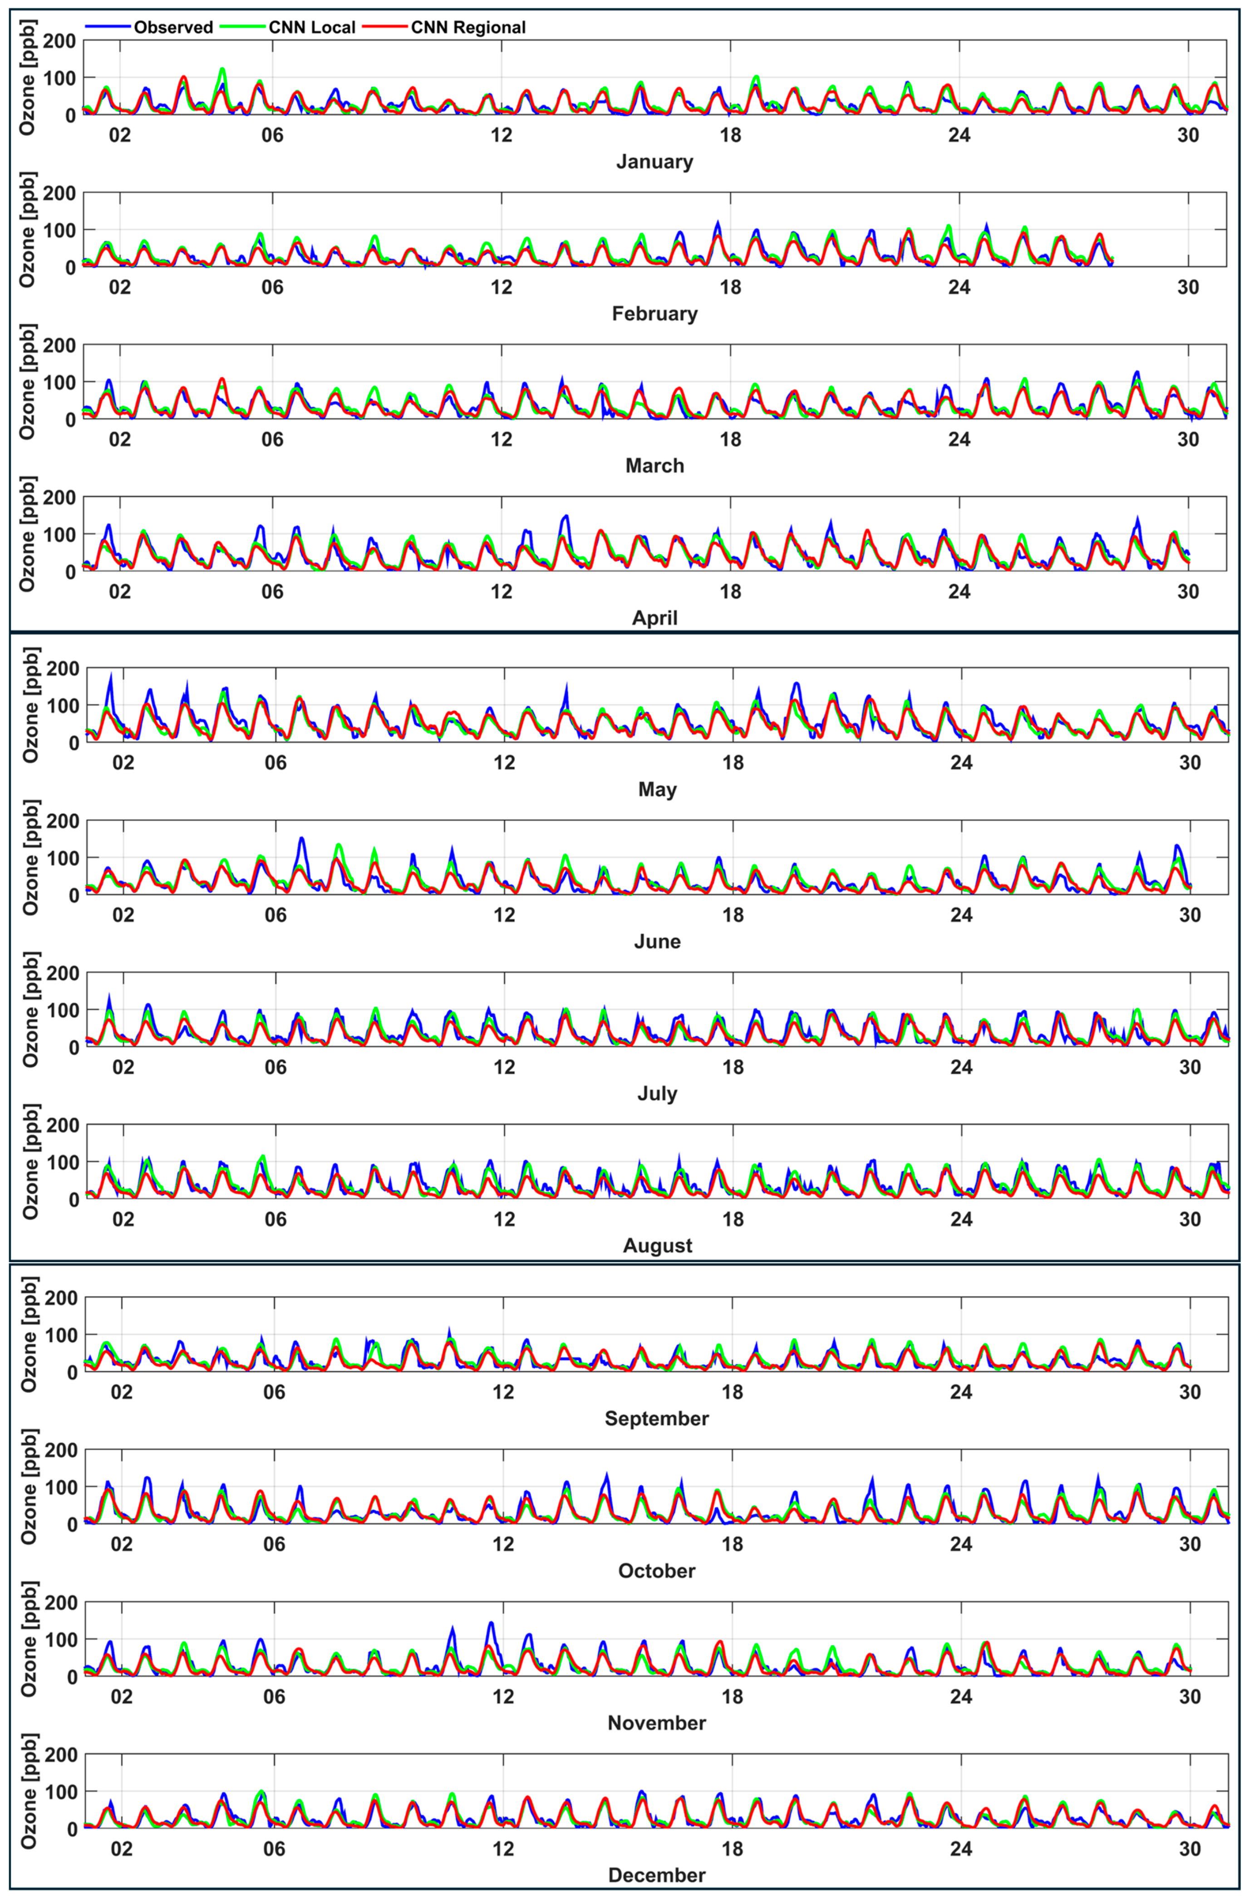The image size is (1250, 1898).
Task: Click the red CNN Regional legend line
Action: pyautogui.click(x=385, y=27)
